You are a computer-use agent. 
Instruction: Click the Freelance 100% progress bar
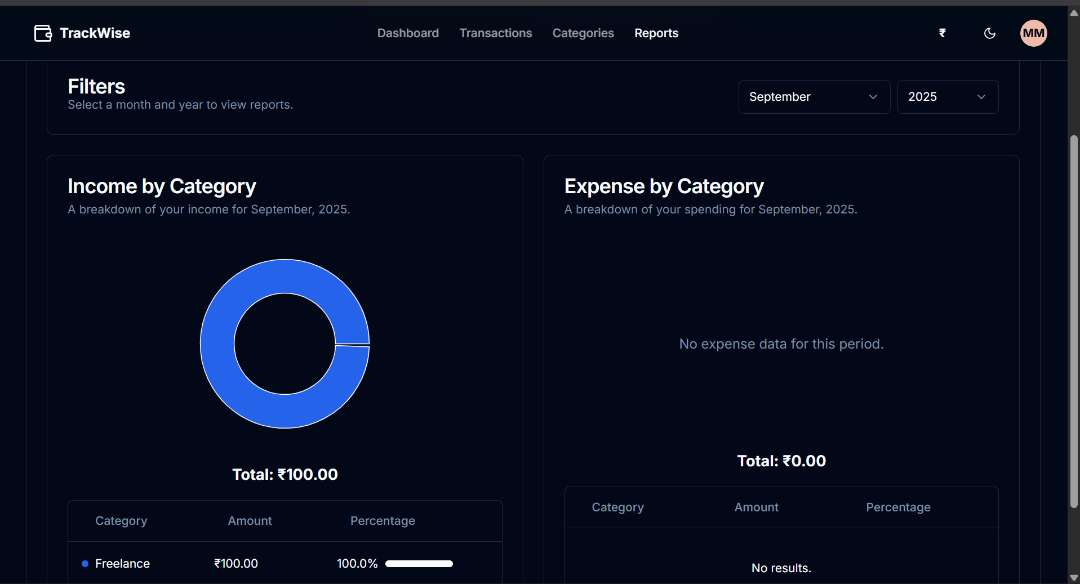[419, 564]
